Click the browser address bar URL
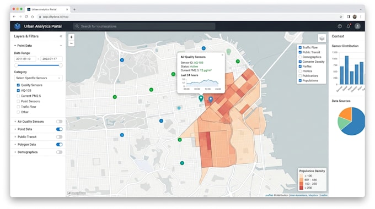Image resolution: width=375 pixels, height=209 pixels. tap(56, 16)
